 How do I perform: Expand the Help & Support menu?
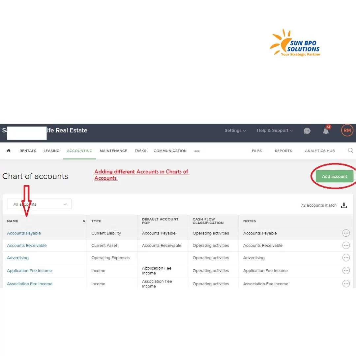click(x=274, y=131)
